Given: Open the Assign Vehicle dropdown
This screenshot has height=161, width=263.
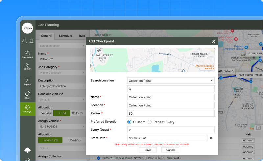Looking at the screenshot, I should tap(62, 126).
